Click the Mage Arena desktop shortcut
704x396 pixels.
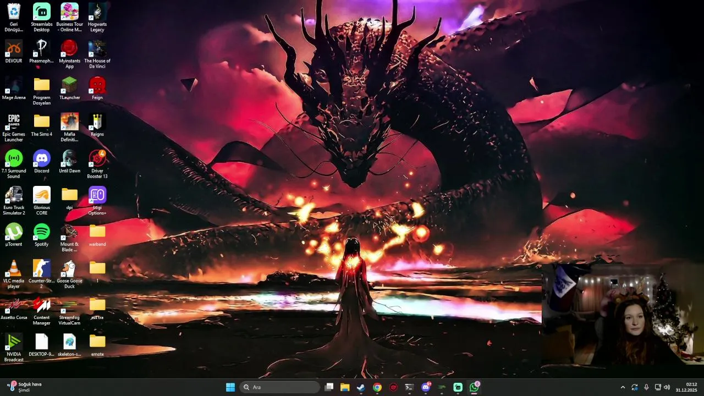14,89
